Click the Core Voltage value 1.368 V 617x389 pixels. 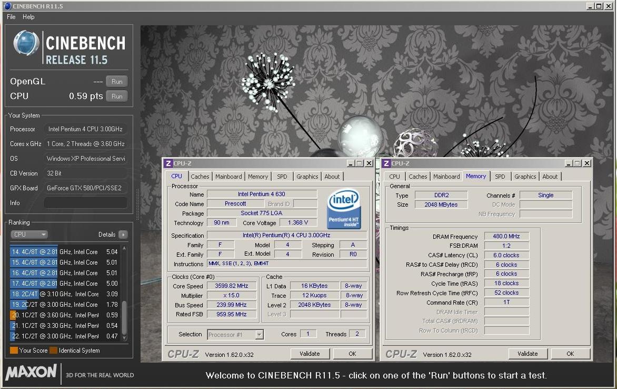(298, 222)
